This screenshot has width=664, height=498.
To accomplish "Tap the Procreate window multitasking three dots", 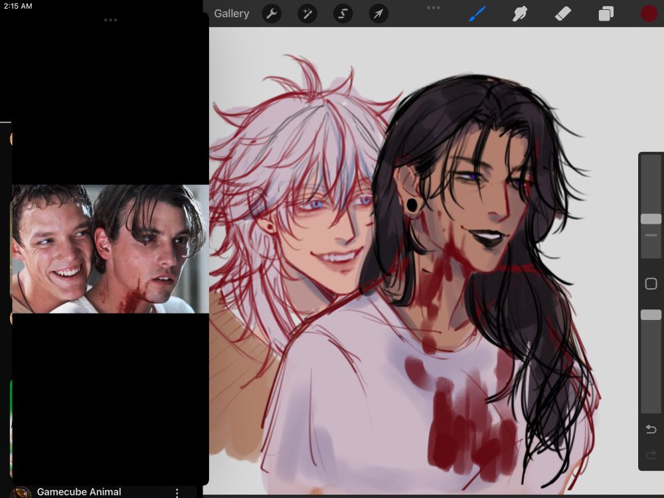I will [433, 7].
